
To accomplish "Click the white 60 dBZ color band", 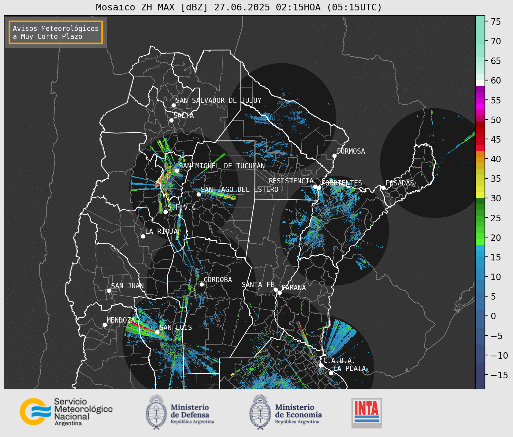I will pyautogui.click(x=480, y=83).
